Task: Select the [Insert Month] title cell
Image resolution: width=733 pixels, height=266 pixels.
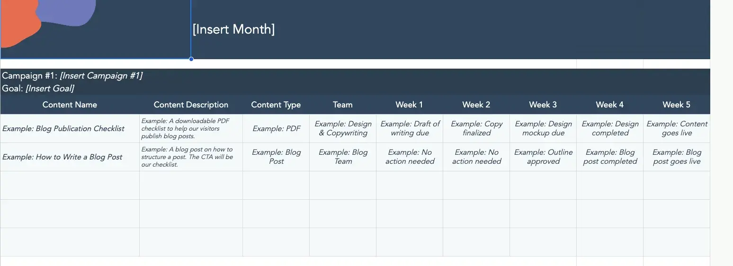Action: (233, 29)
